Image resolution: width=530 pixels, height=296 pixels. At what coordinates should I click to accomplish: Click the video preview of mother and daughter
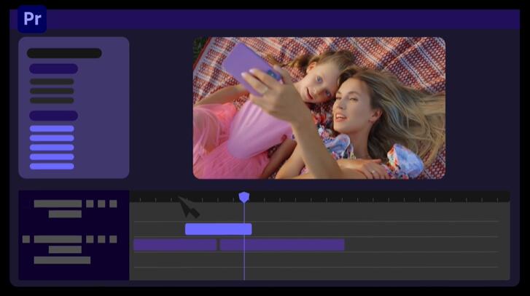(x=319, y=108)
